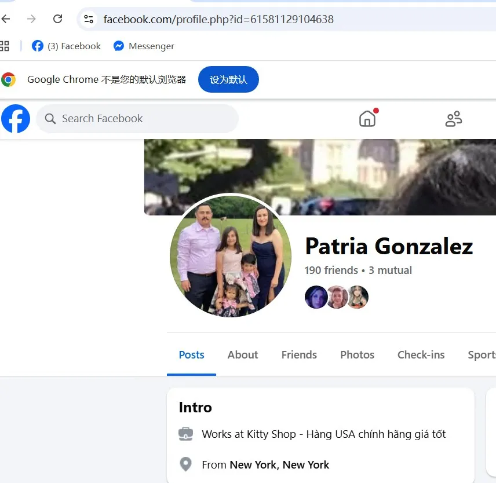Open the first mutual friend avatar
The image size is (496, 483).
316,297
